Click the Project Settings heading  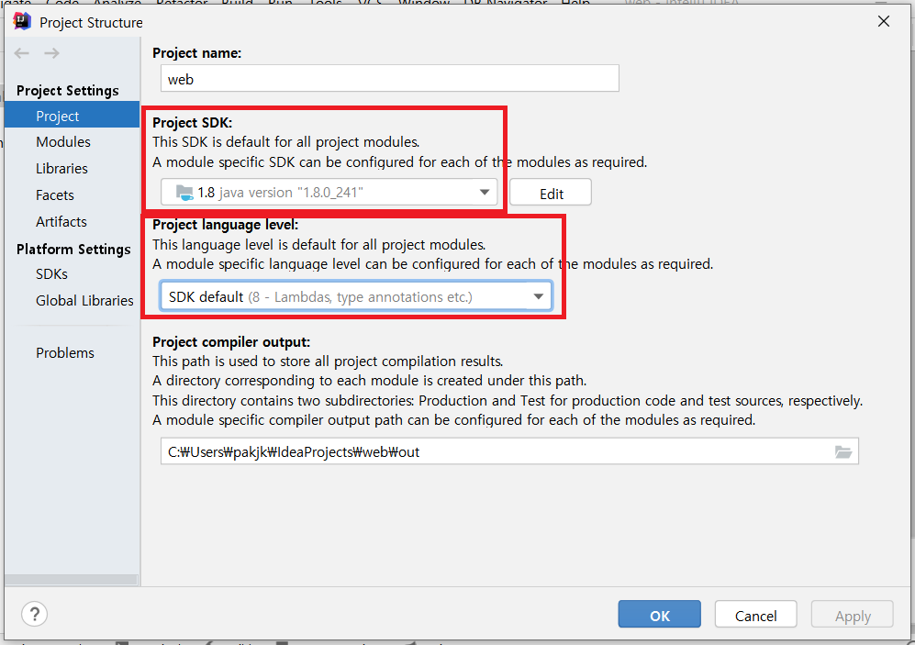click(x=68, y=91)
